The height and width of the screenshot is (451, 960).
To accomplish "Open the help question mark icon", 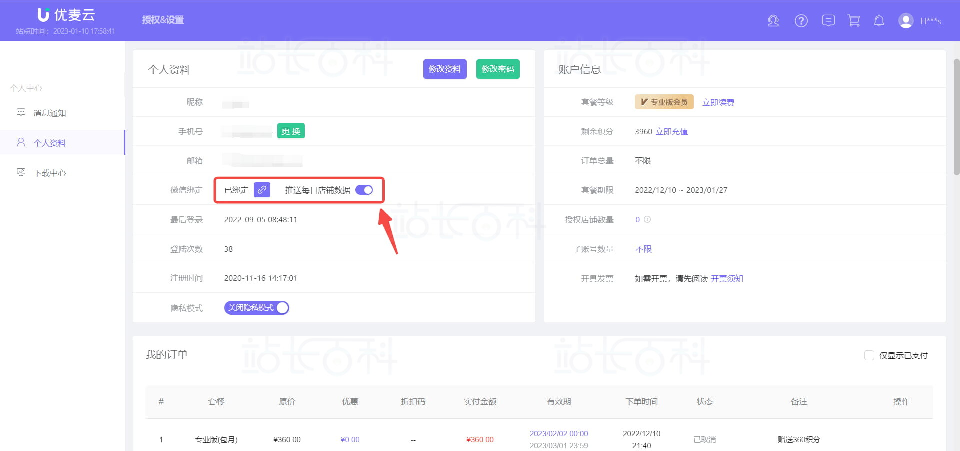I will click(x=801, y=21).
